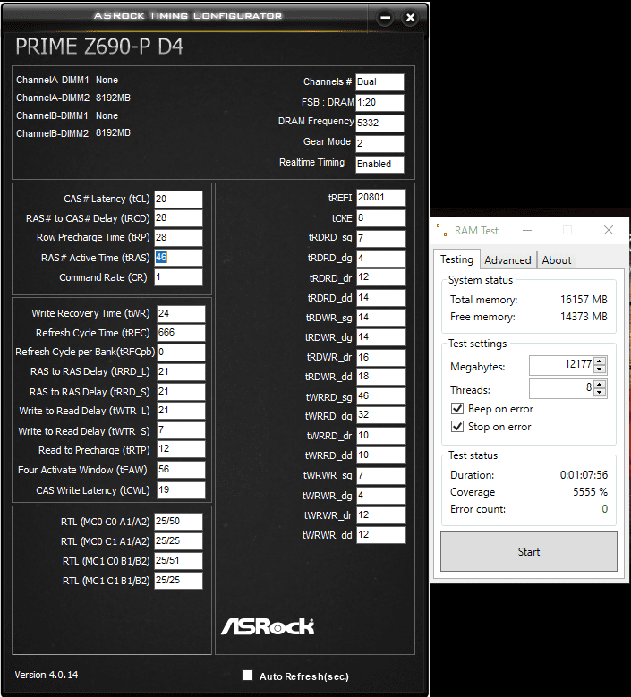
Task: Select the Testing tab
Action: pyautogui.click(x=456, y=259)
